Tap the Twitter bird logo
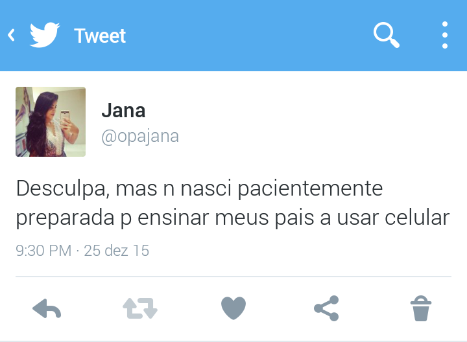This screenshot has width=467, height=342. (x=45, y=35)
